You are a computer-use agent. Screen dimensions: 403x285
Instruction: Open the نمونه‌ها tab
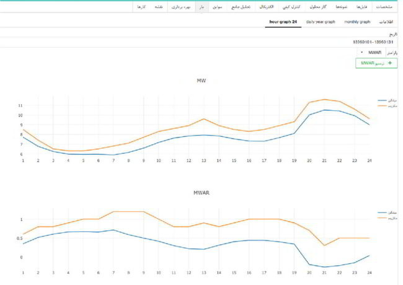tap(341, 7)
